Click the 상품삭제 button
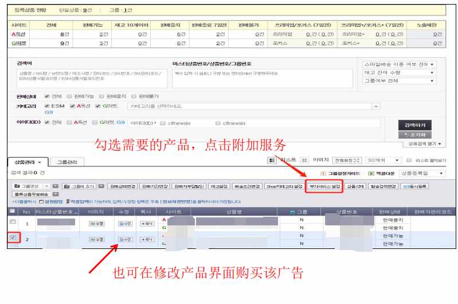 click(355, 186)
